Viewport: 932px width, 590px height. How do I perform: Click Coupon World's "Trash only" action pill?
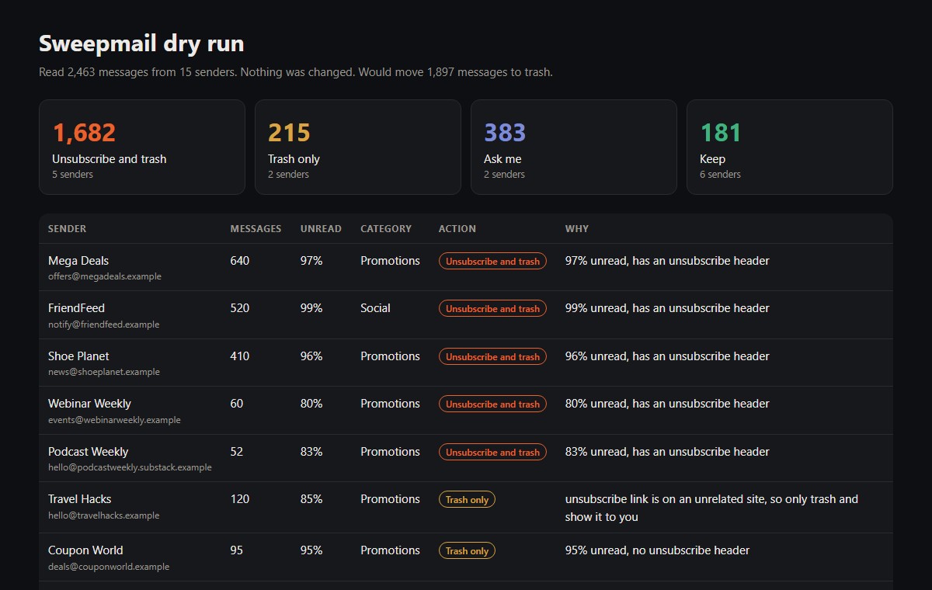(x=467, y=551)
